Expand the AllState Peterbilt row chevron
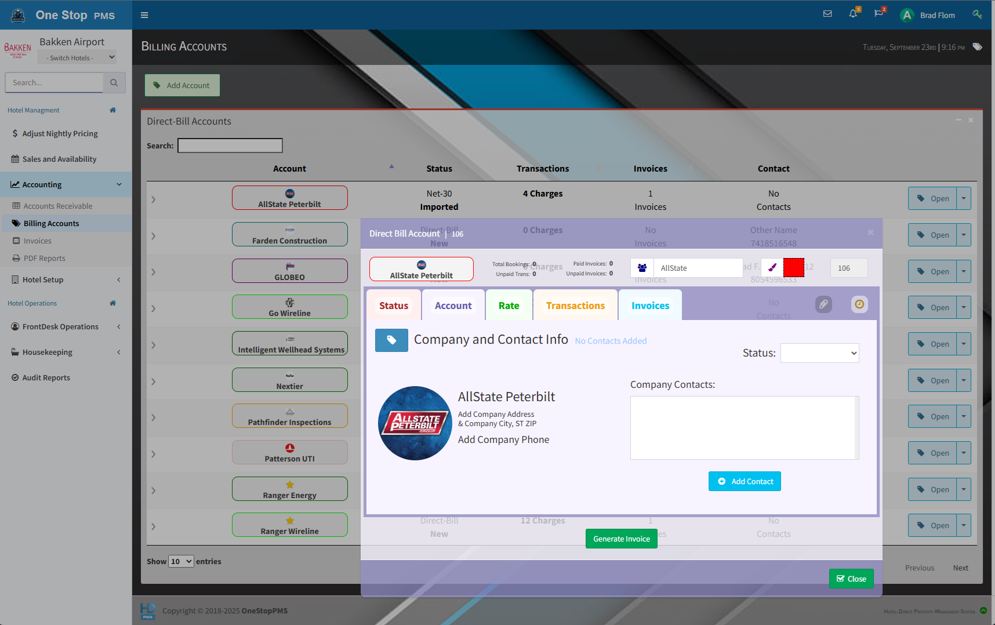Image resolution: width=995 pixels, height=625 pixels. (x=154, y=199)
